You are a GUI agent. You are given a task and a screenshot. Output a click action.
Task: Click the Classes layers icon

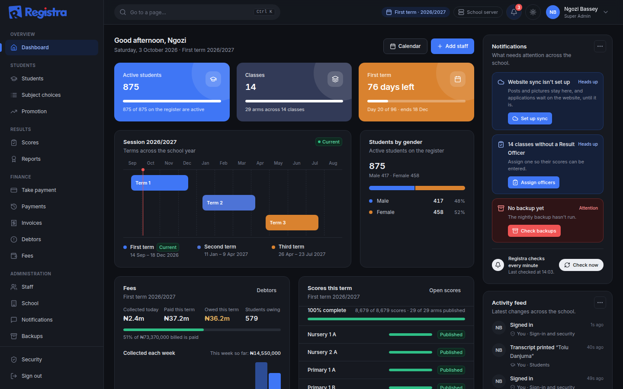point(335,79)
